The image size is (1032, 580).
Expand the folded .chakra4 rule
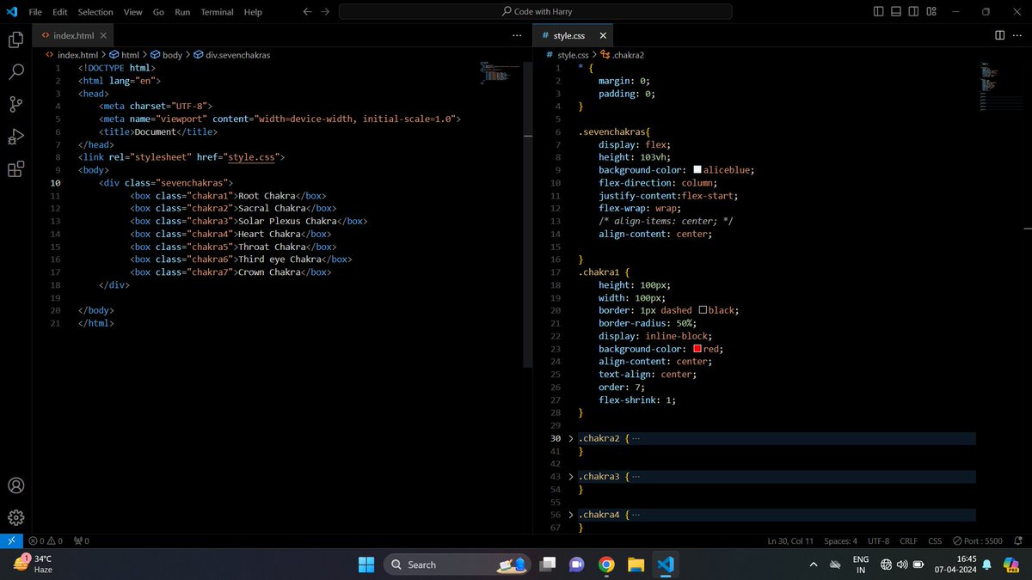570,515
